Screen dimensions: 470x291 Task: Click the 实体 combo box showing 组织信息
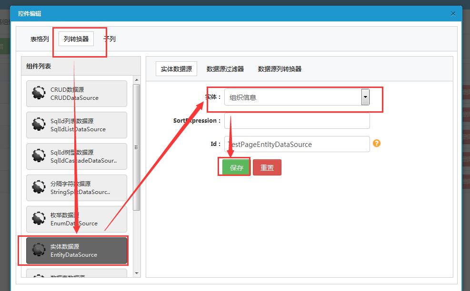click(x=297, y=97)
